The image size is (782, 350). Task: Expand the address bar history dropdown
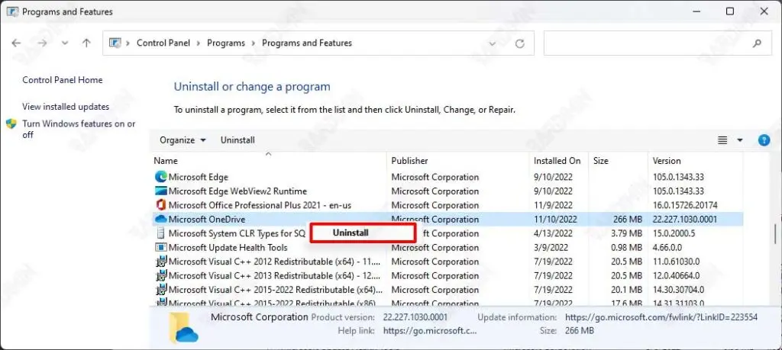tap(493, 43)
